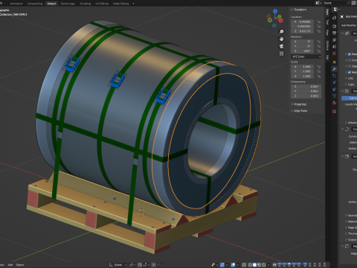Toggle the Scale Z lock icon
This screenshot has height=268, width=357.
coord(319,76)
